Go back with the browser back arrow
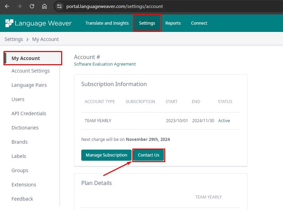 (7, 6)
